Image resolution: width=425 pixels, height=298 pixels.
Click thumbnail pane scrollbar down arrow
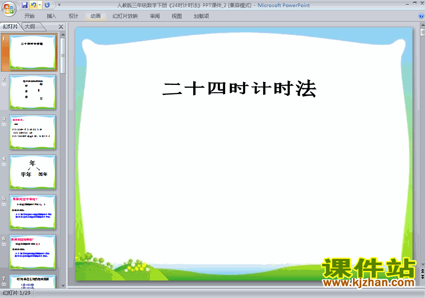point(63,286)
